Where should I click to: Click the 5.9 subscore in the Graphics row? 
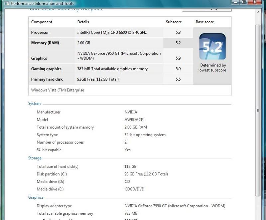(178, 58)
